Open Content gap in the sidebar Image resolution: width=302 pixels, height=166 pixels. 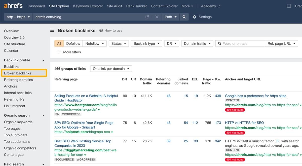(14, 155)
